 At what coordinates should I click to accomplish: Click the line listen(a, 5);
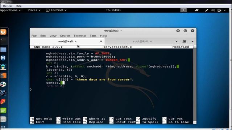(59, 70)
